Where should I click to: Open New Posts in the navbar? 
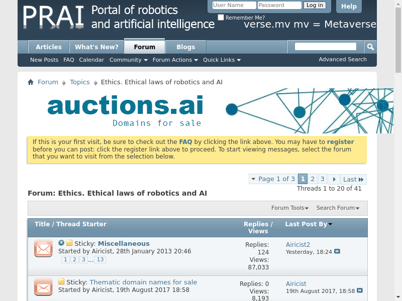44,60
